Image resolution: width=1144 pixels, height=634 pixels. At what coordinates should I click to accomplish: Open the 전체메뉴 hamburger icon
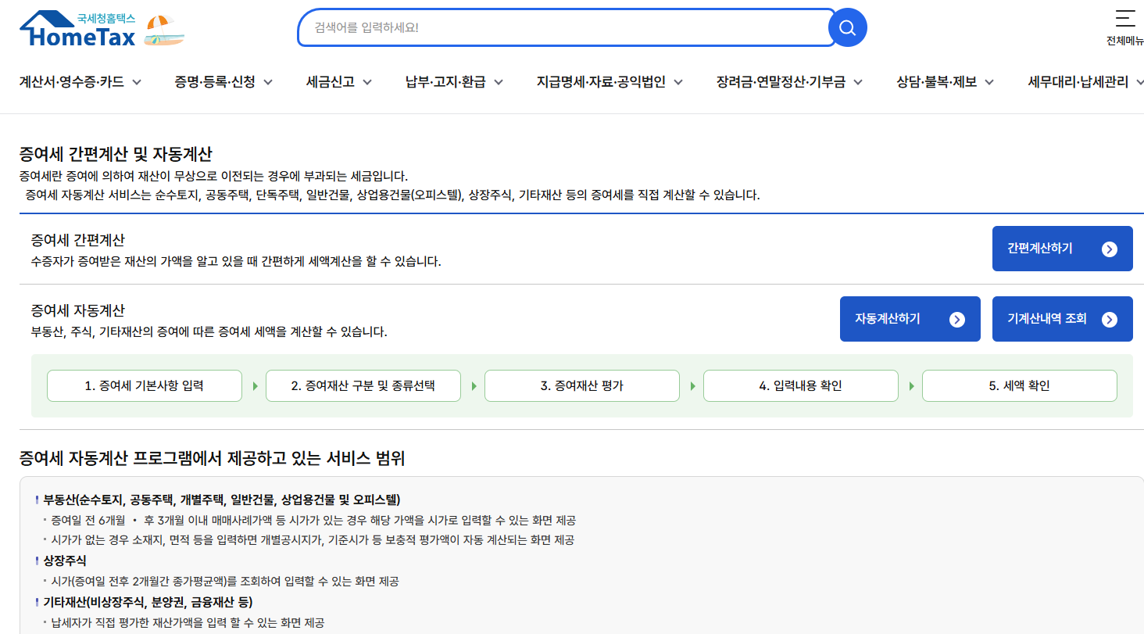click(1125, 17)
